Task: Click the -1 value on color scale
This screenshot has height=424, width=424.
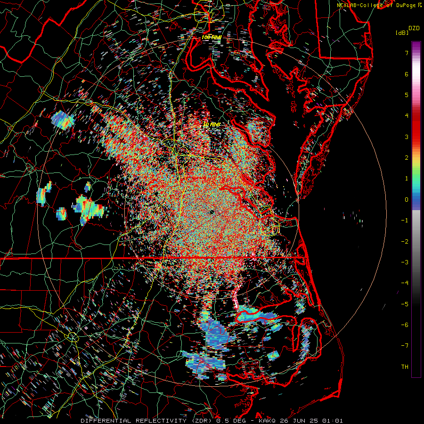Action: [405, 220]
